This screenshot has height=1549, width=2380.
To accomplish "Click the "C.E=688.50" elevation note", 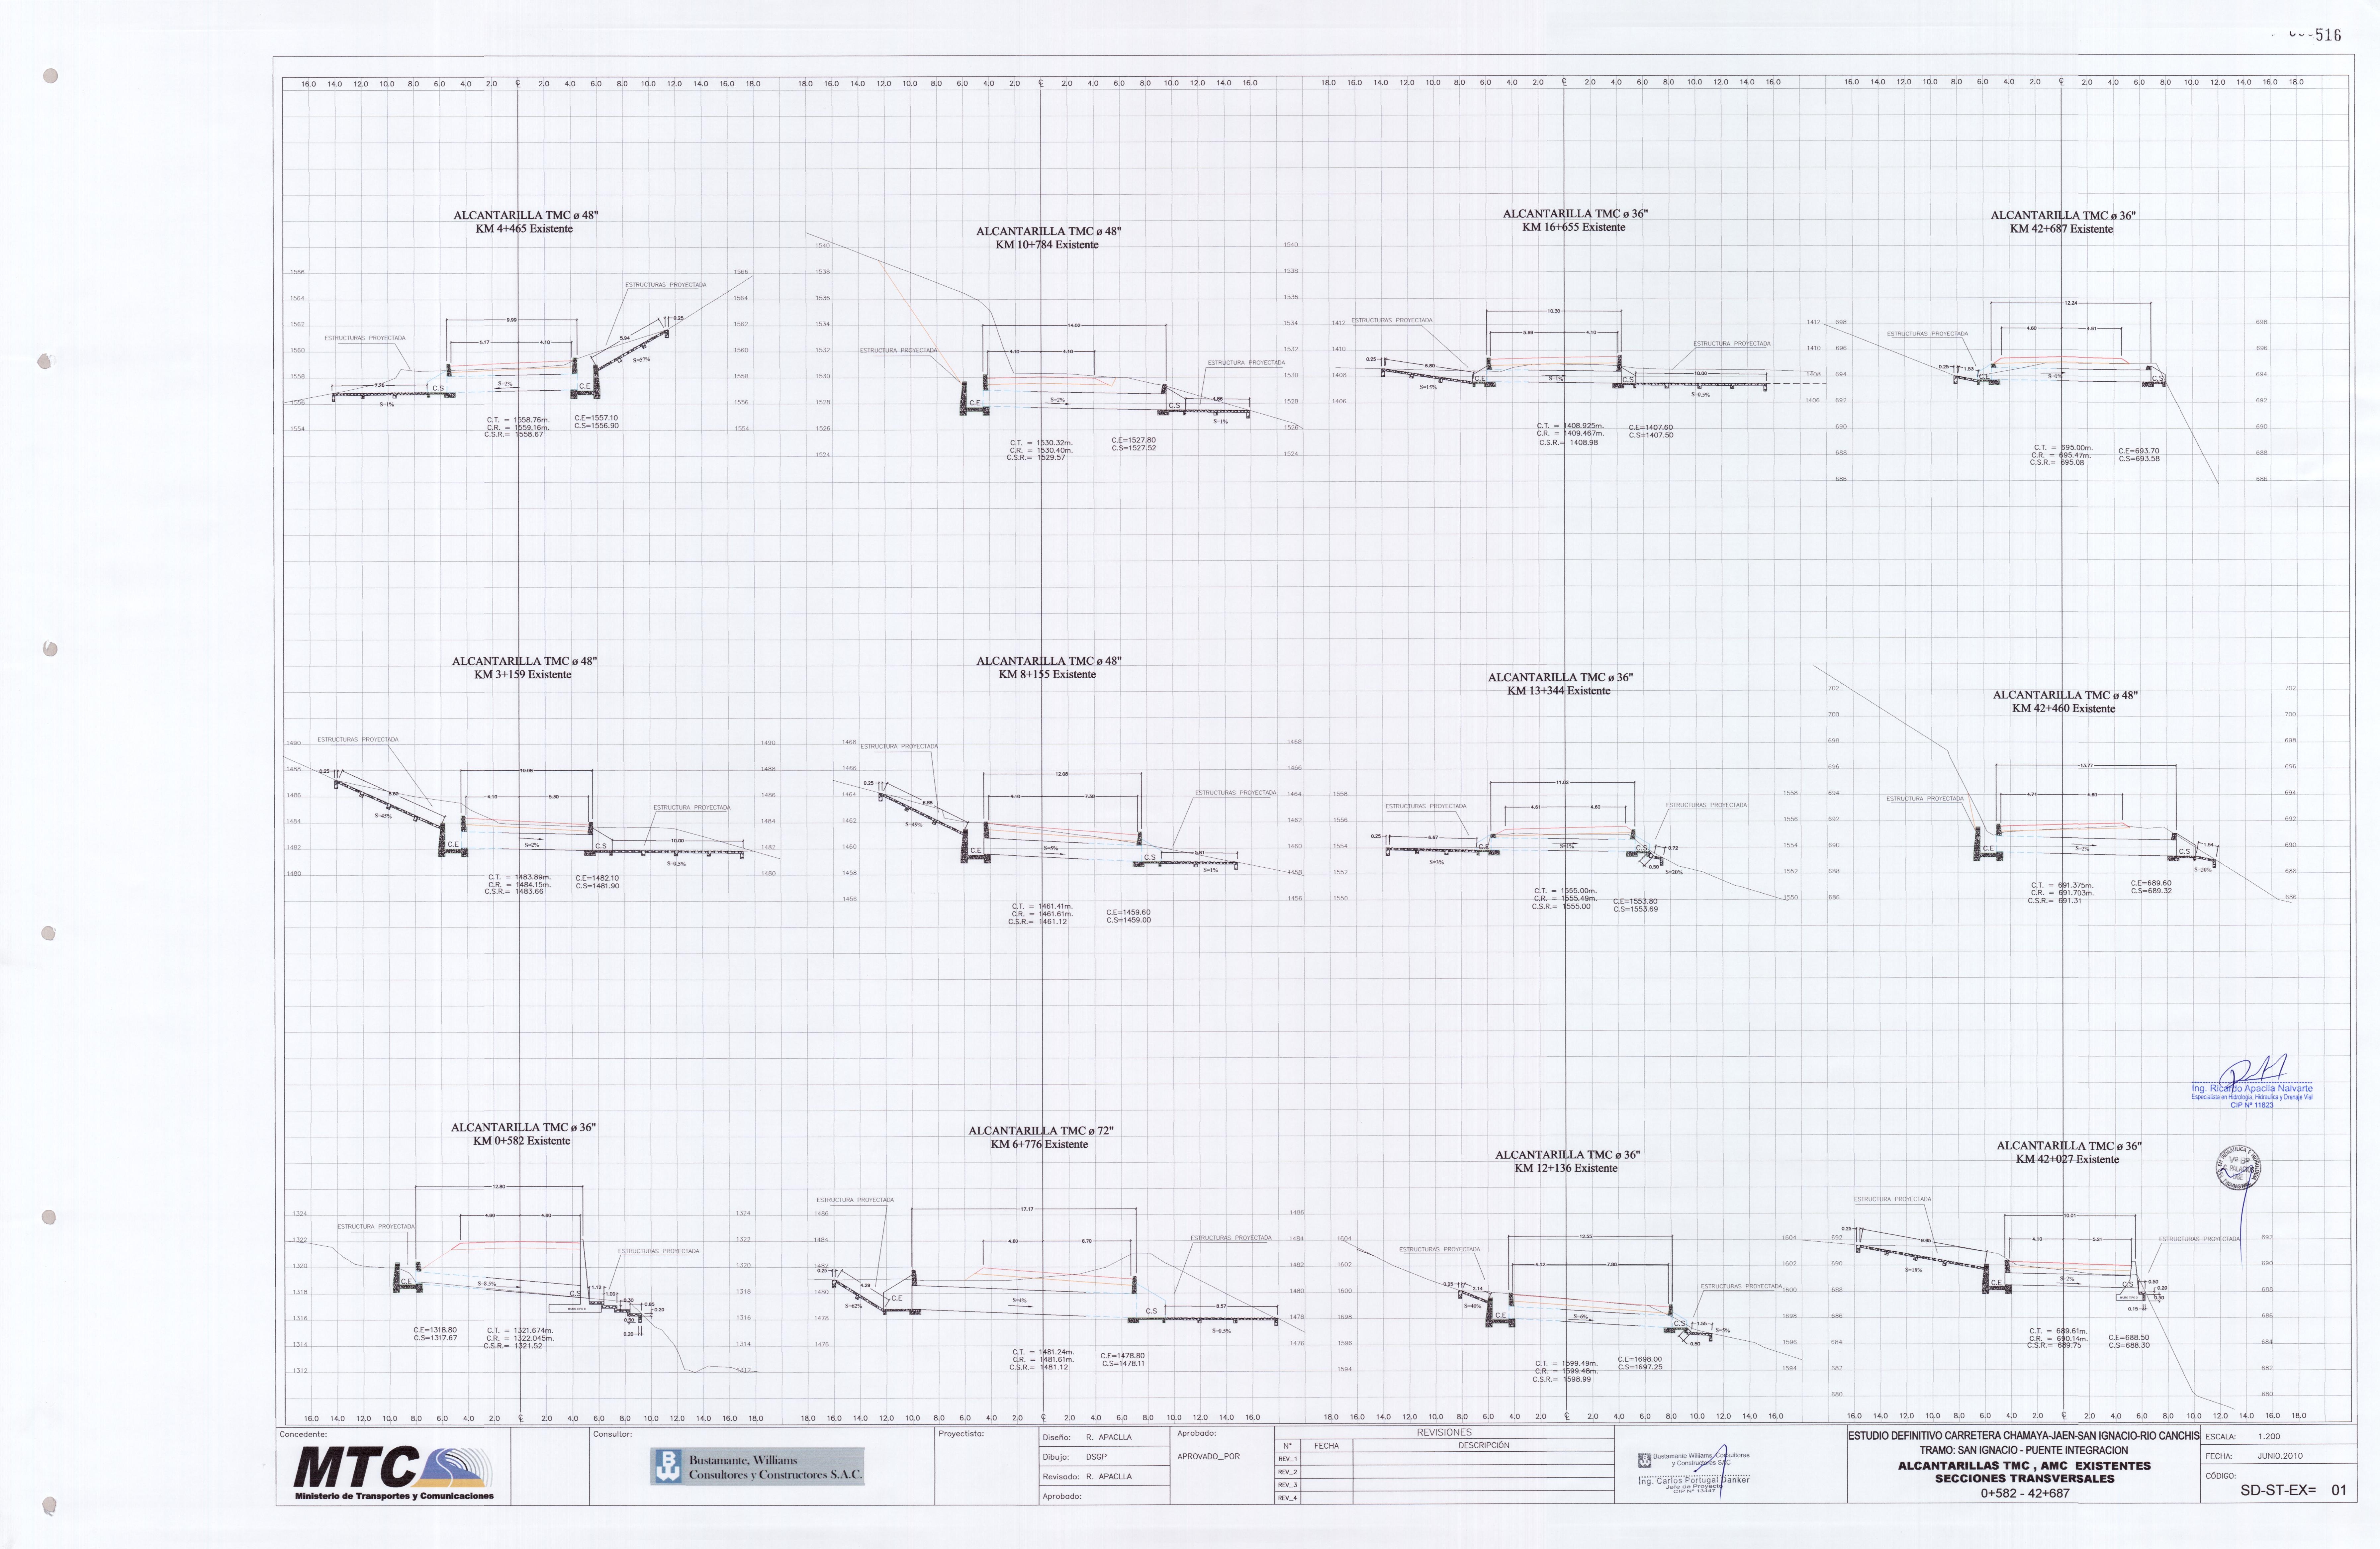I will pos(2129,1337).
